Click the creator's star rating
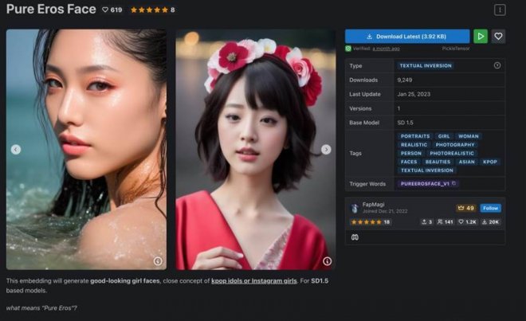The width and height of the screenshot is (526, 321). click(x=366, y=222)
